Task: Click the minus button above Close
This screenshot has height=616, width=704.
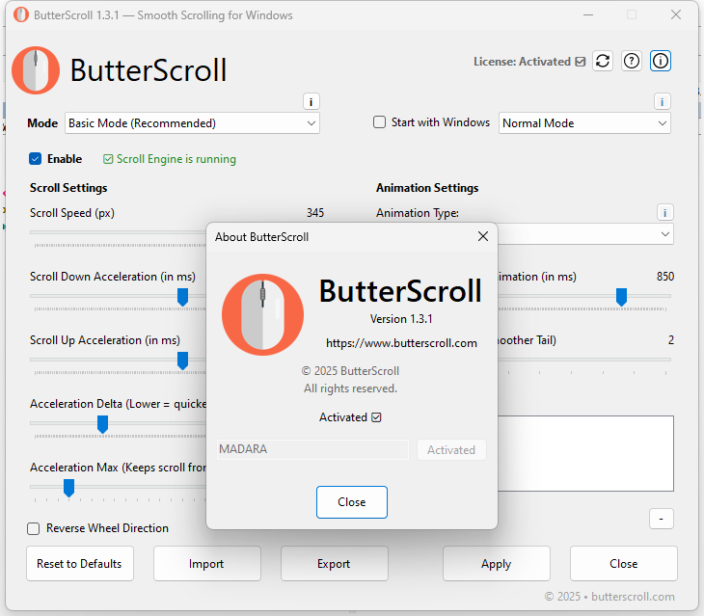Action: point(661,519)
